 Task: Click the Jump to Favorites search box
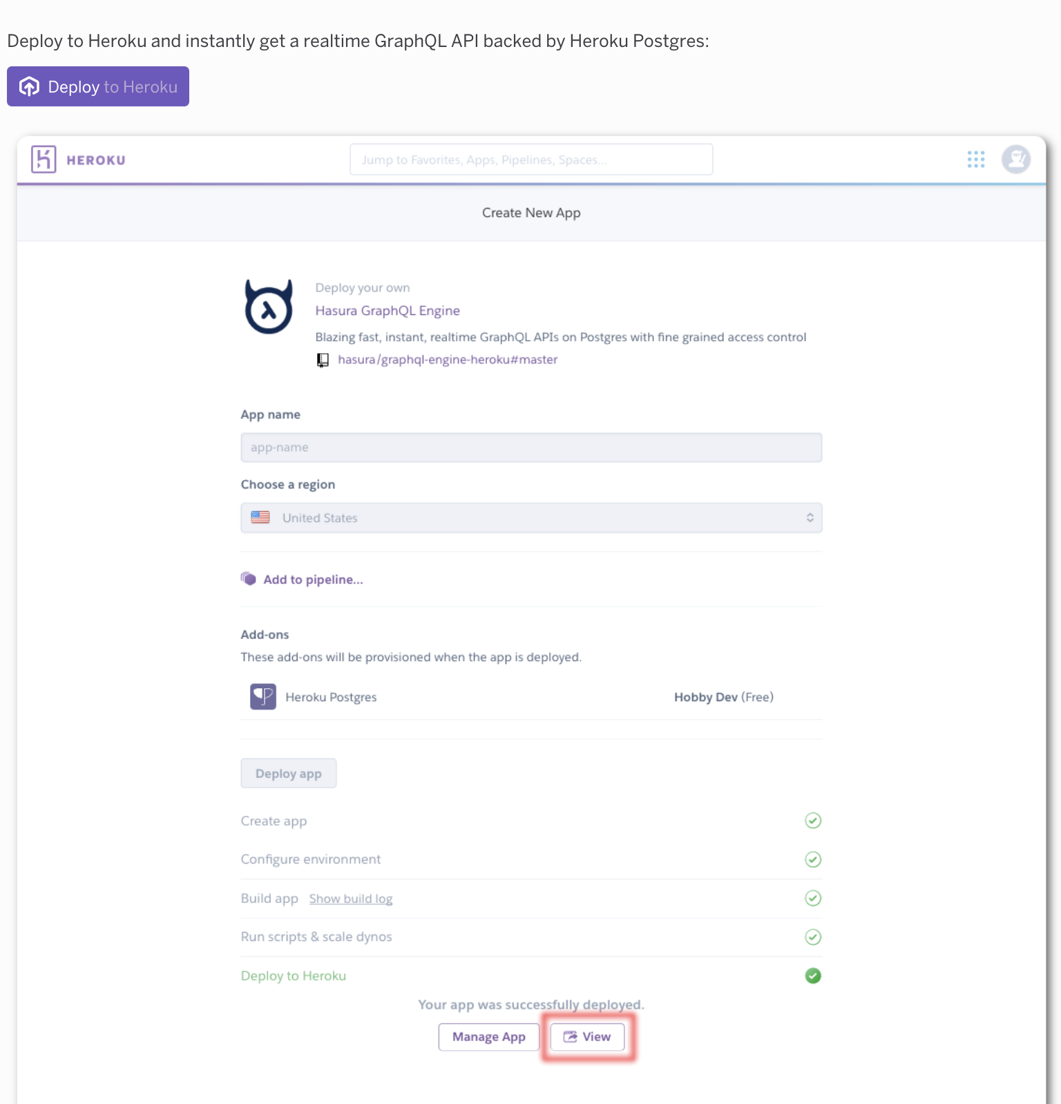(530, 160)
